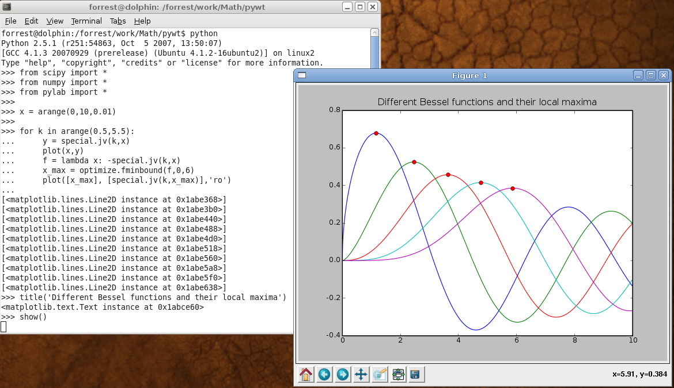The image size is (674, 388).
Task: Close the terminal window
Action: [373, 7]
